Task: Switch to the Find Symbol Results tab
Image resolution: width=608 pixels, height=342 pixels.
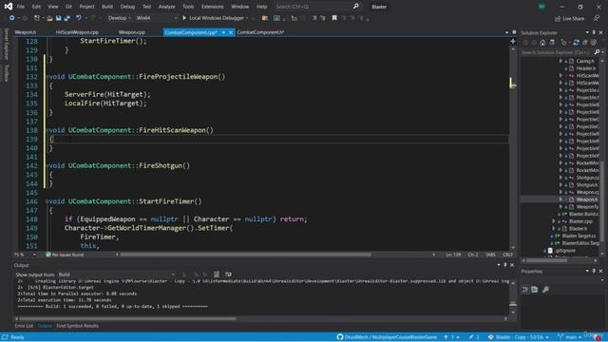Action: pos(77,326)
